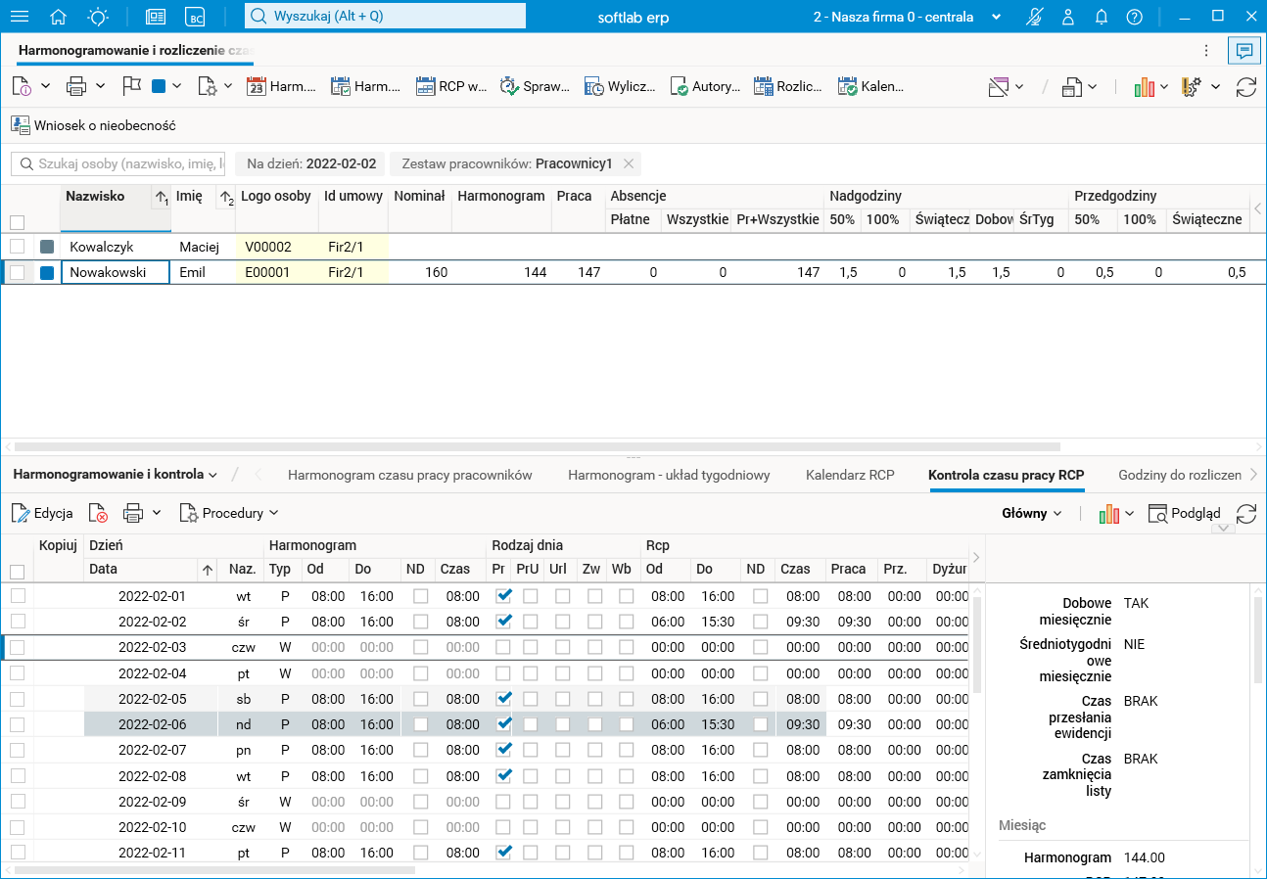Tick the checkbox for 2022-02-01 row
Screen dimensions: 1267x879
(18, 596)
